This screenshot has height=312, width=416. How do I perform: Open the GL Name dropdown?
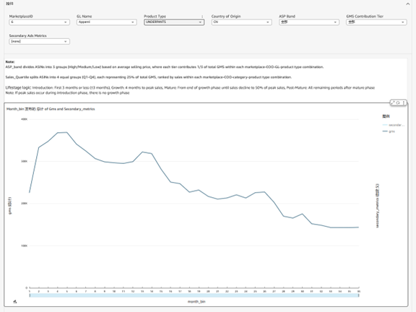107,22
